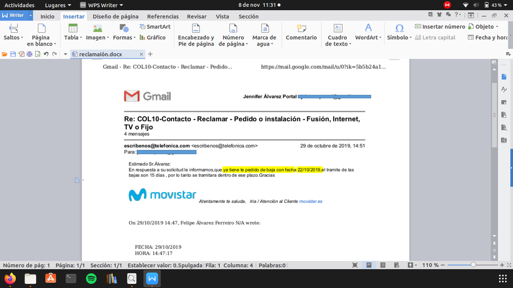
Task: Click the zoom slider handle
Action: (473, 265)
